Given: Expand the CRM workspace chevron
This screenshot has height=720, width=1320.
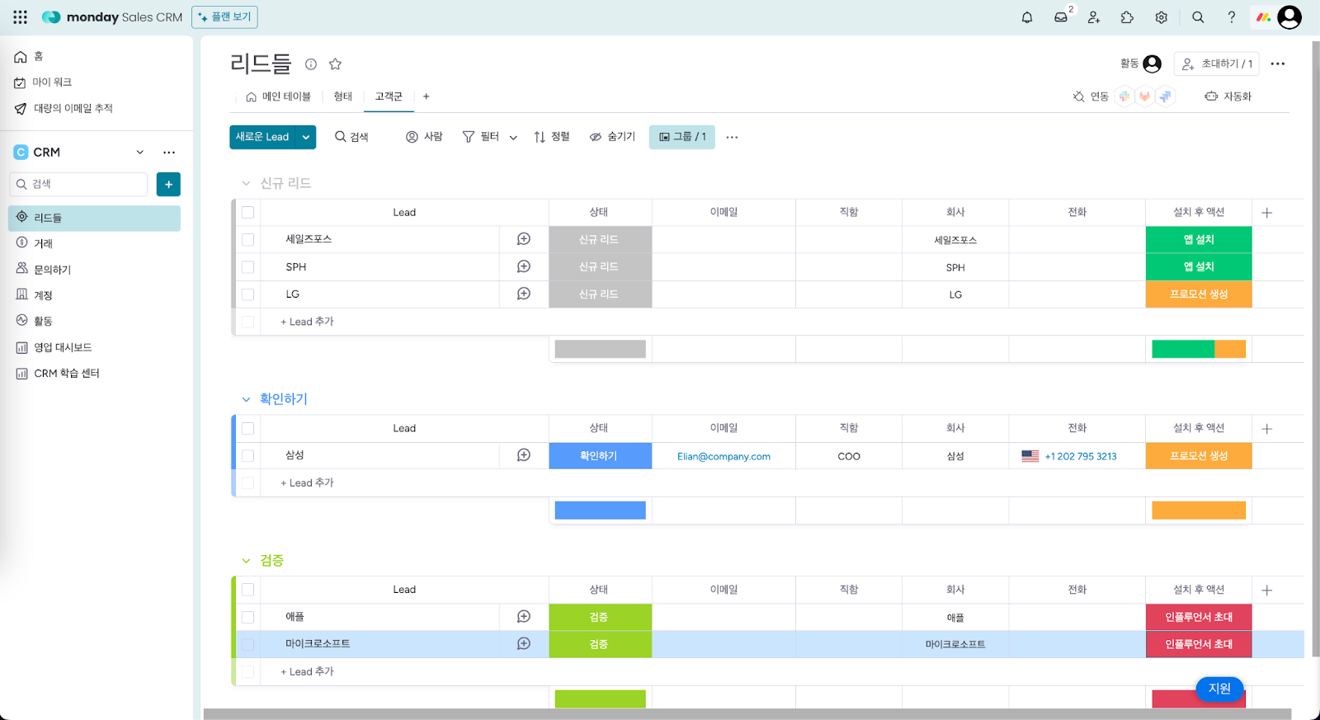Looking at the screenshot, I should pos(140,153).
